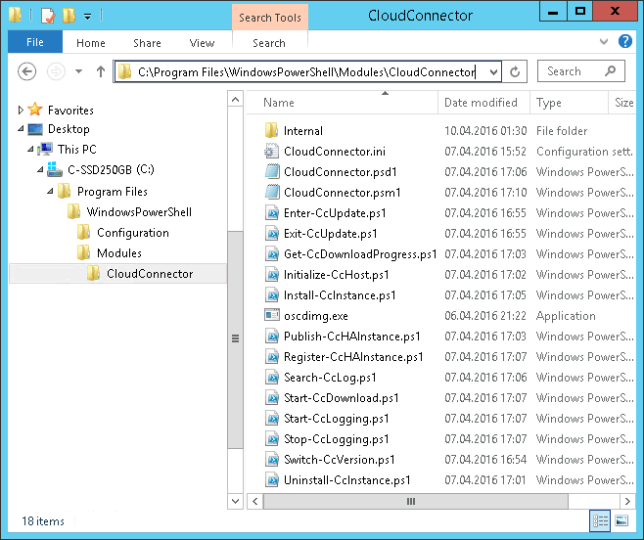Click the Stop-CcLogging.ps1 file name
The width and height of the screenshot is (644, 540).
336,439
